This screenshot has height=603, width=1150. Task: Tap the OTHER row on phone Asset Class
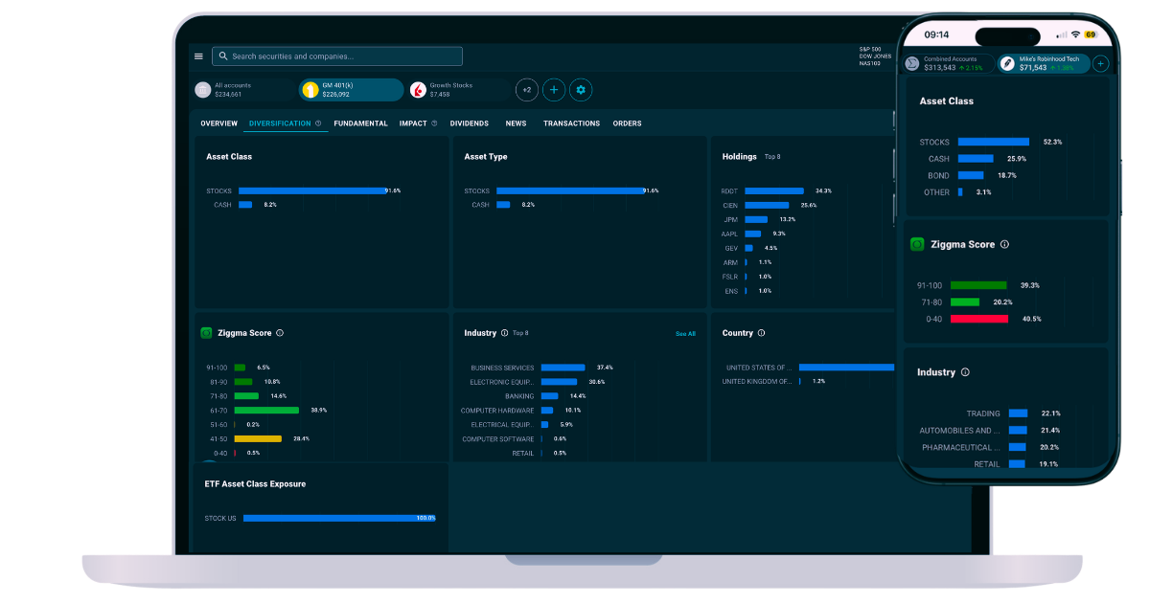click(x=958, y=192)
